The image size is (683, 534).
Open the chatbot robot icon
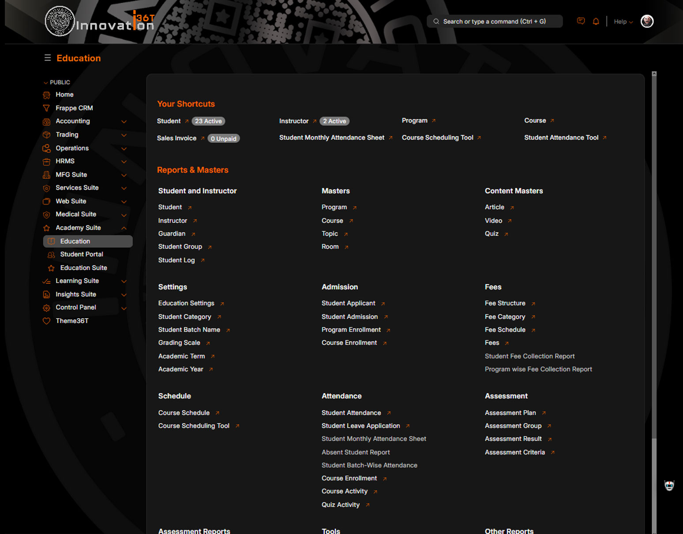[669, 485]
